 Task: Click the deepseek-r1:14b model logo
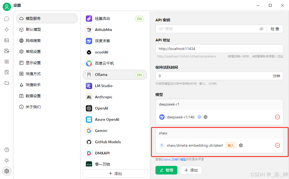(x=162, y=117)
